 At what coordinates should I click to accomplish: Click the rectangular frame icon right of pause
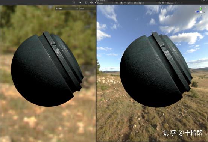pyautogui.click(x=87, y=3)
